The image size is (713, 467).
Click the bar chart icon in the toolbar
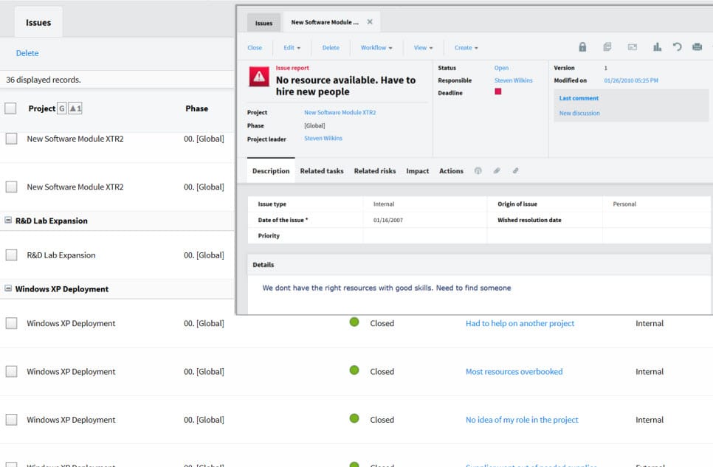point(657,47)
